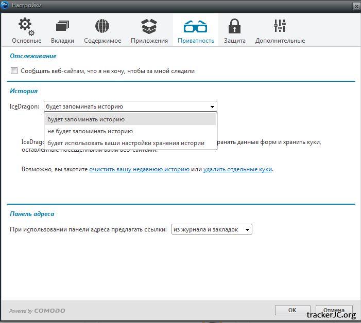Select the Вкладки tabs icon
The height and width of the screenshot is (323, 361).
(x=62, y=26)
